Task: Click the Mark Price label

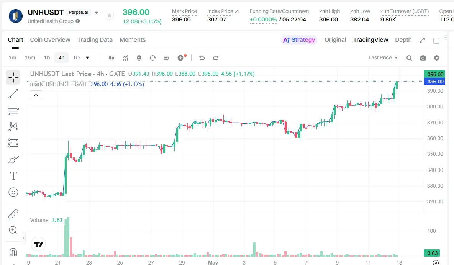Action: point(184,11)
